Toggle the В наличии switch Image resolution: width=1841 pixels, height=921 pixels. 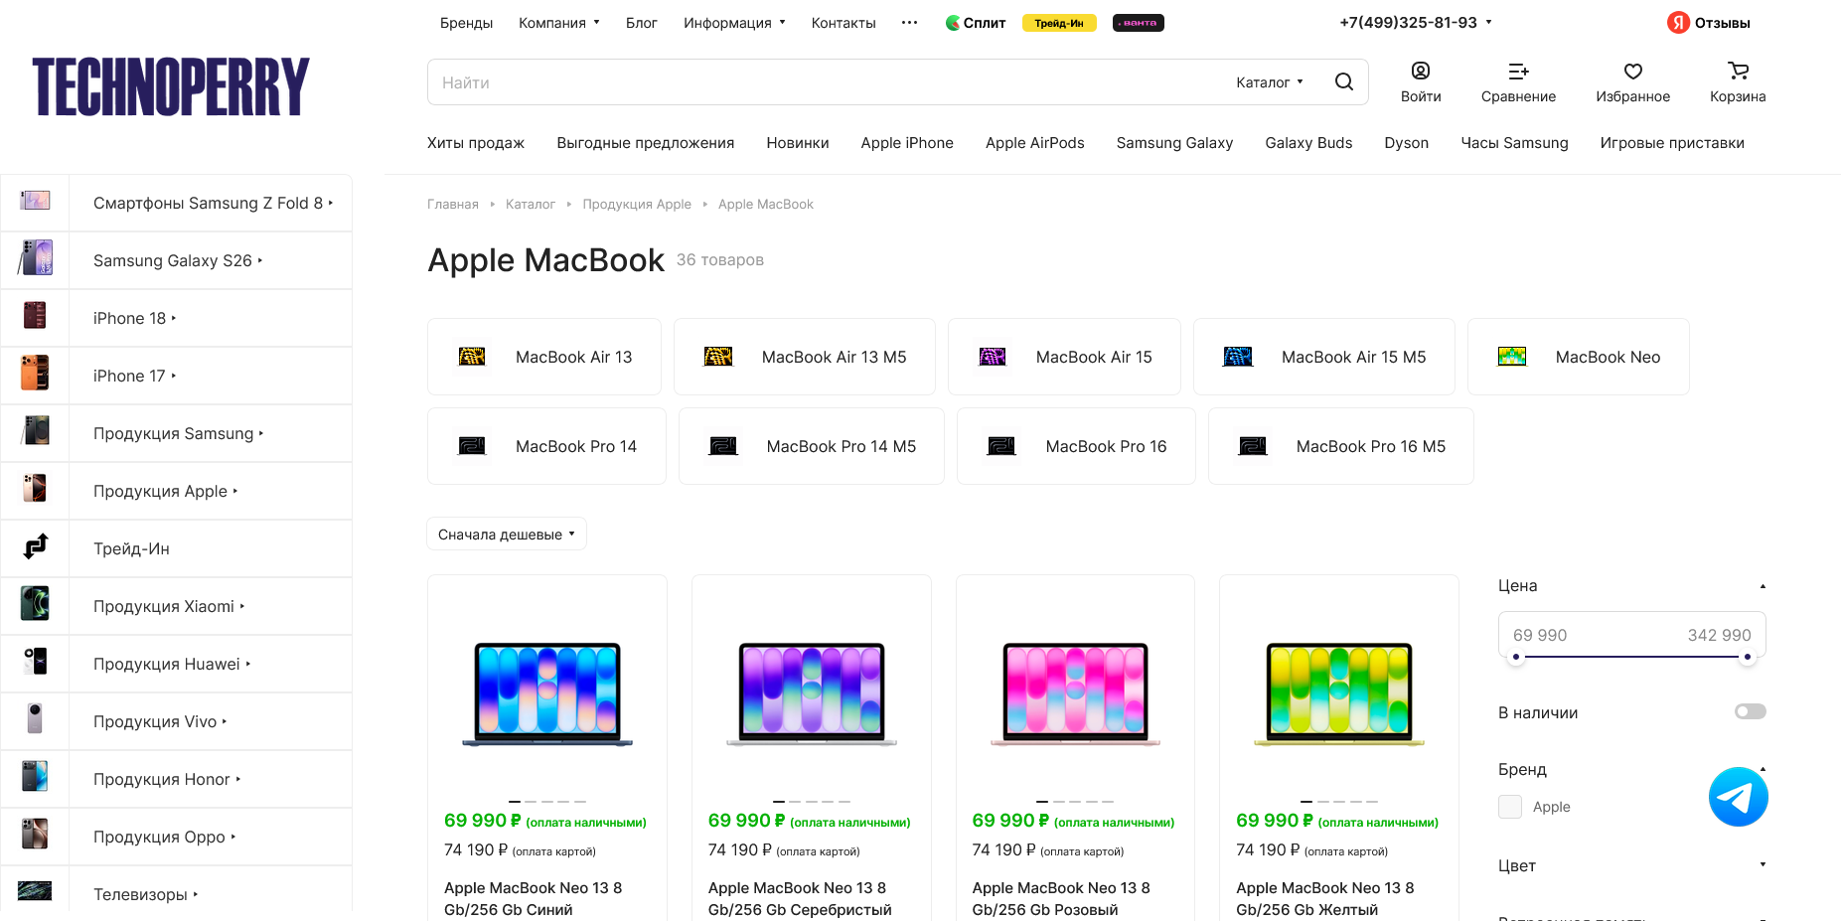1751,711
